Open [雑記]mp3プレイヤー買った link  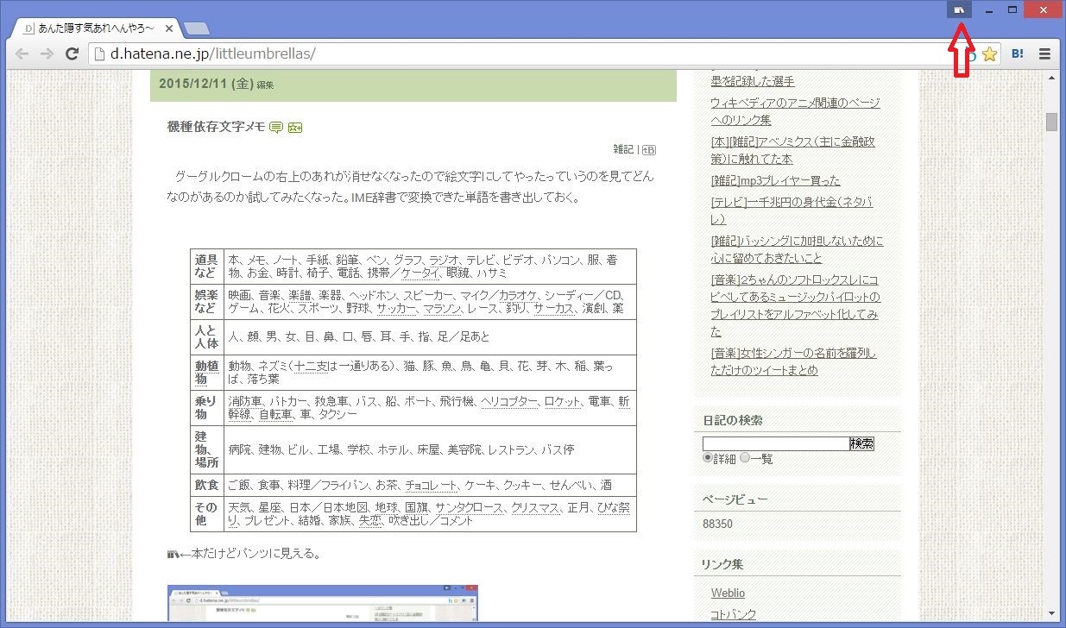pyautogui.click(x=775, y=180)
